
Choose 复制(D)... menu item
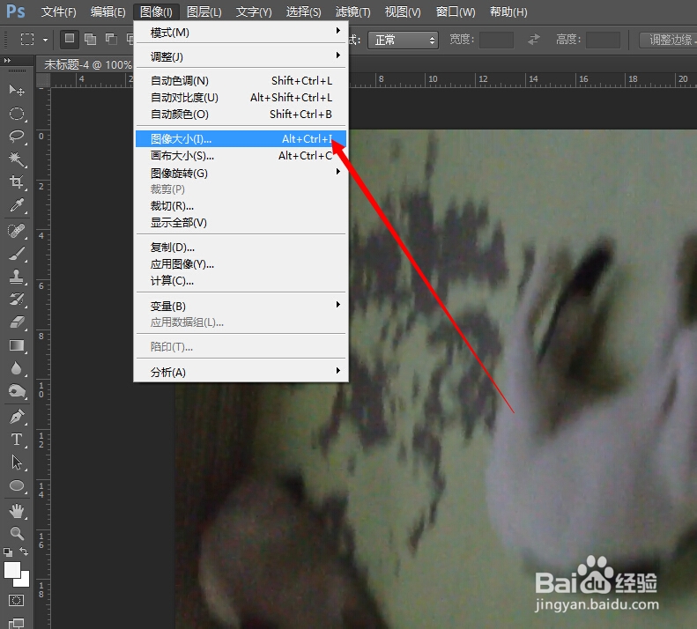[x=241, y=248]
